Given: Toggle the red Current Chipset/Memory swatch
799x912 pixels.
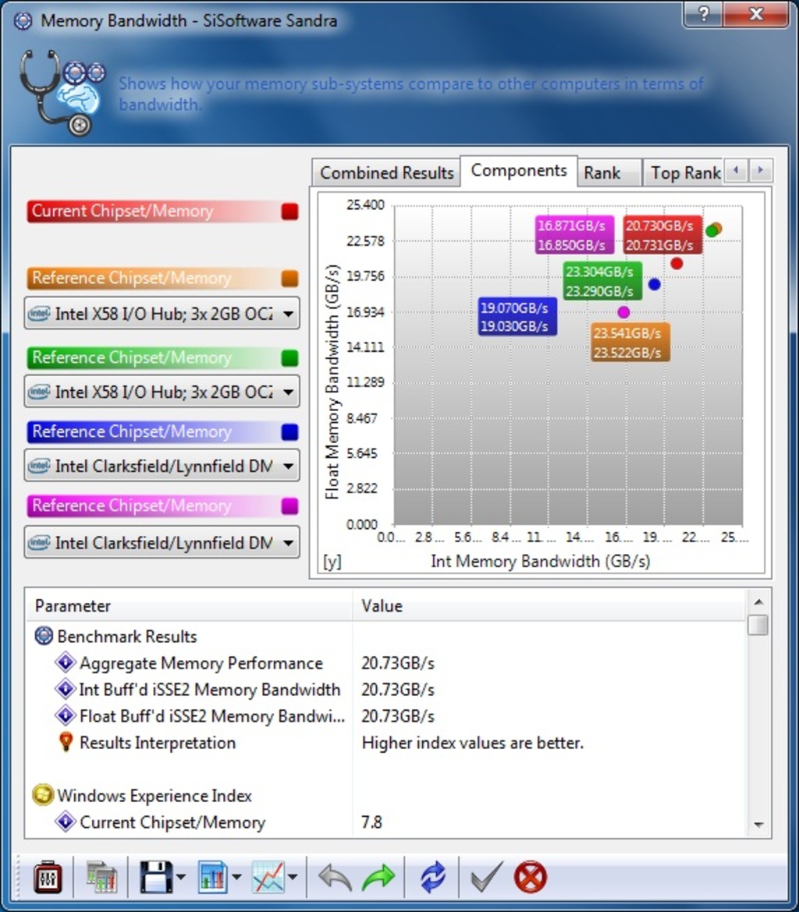Looking at the screenshot, I should tap(289, 211).
